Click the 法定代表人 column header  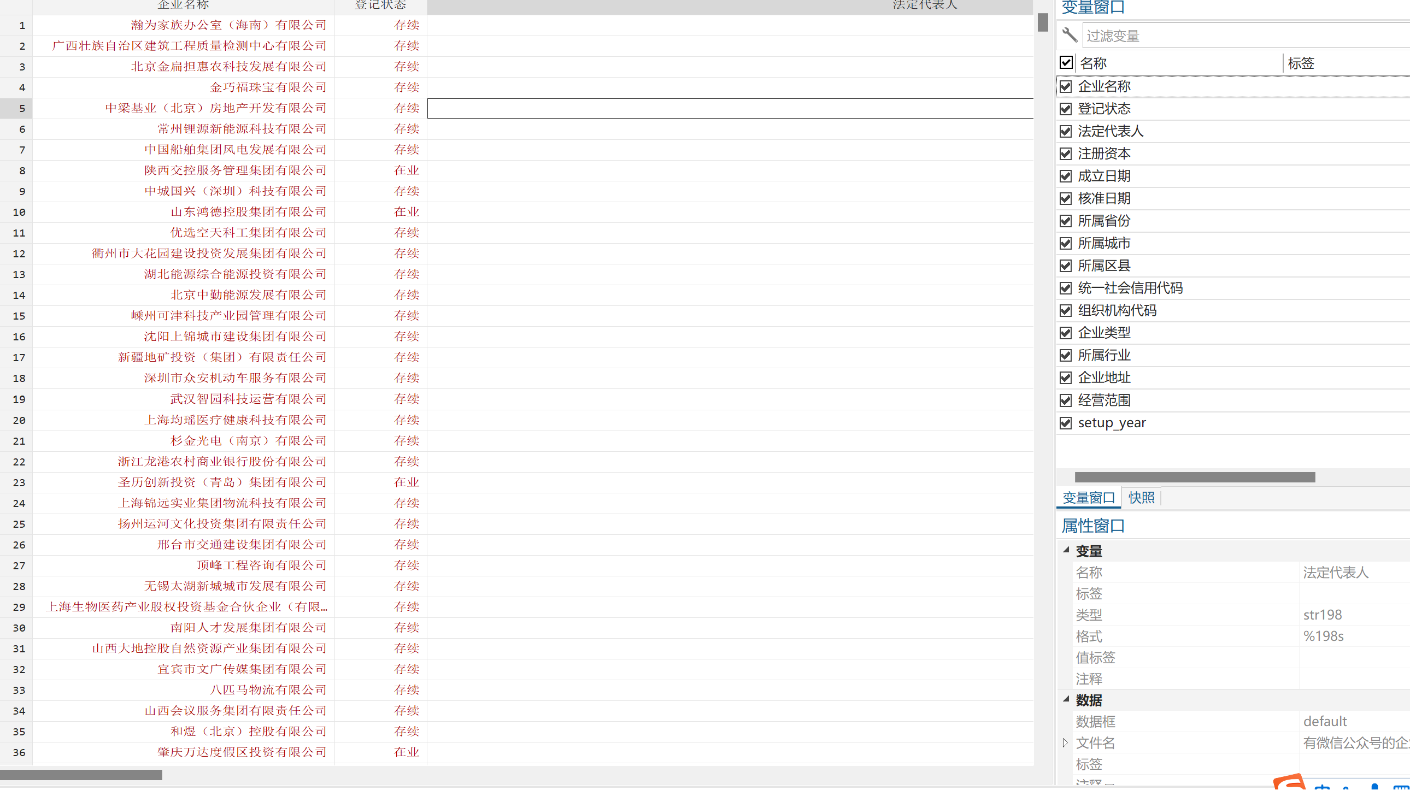point(925,5)
